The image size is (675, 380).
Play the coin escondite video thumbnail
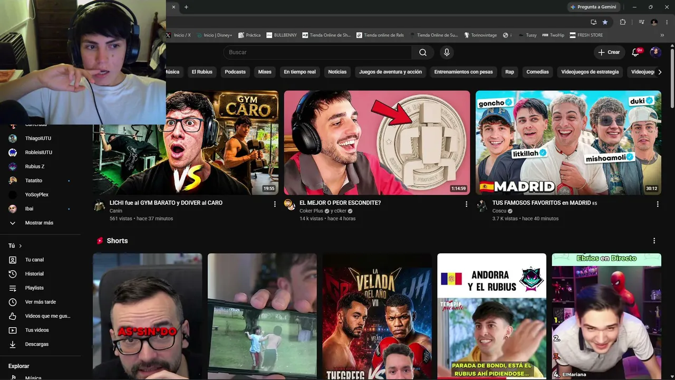377,142
